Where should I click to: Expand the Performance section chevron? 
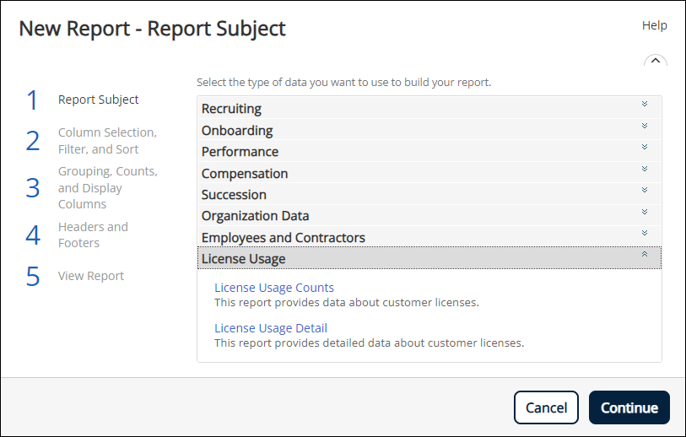645,147
